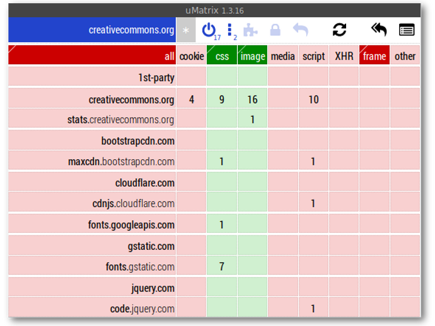
Task: Toggle the green css column header
Action: tap(222, 55)
